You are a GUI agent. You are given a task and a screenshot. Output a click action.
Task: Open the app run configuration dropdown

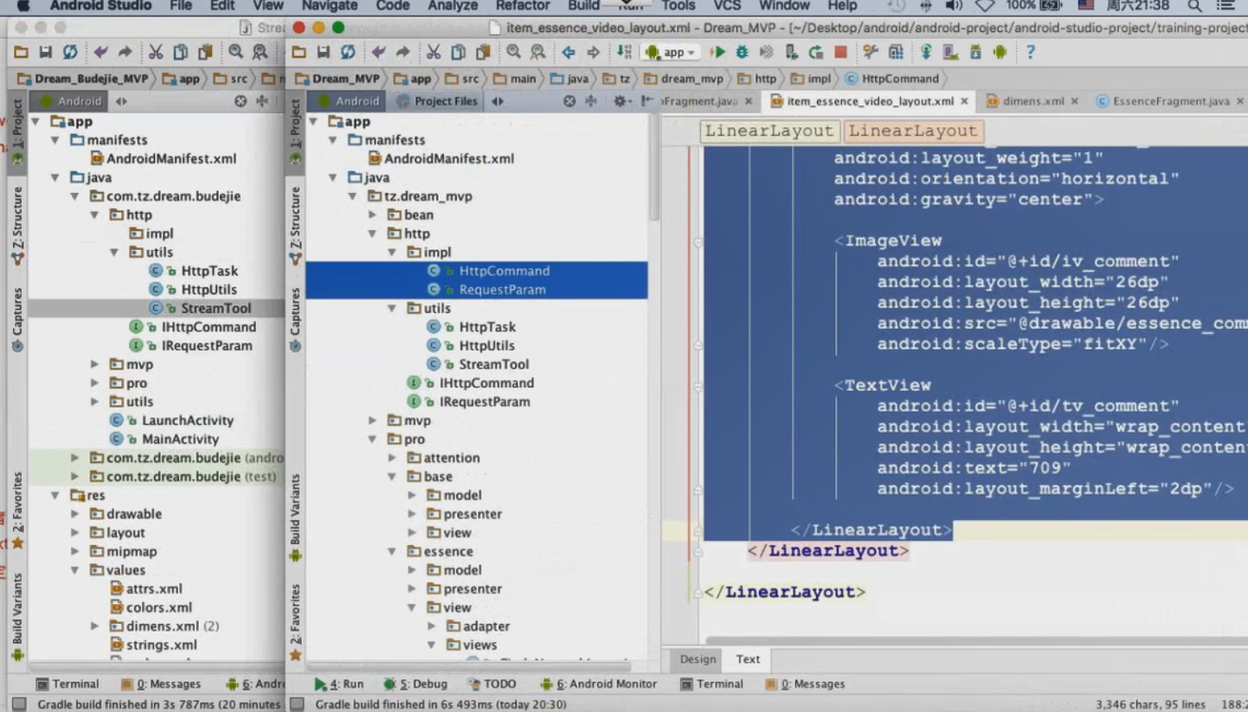[x=671, y=52]
